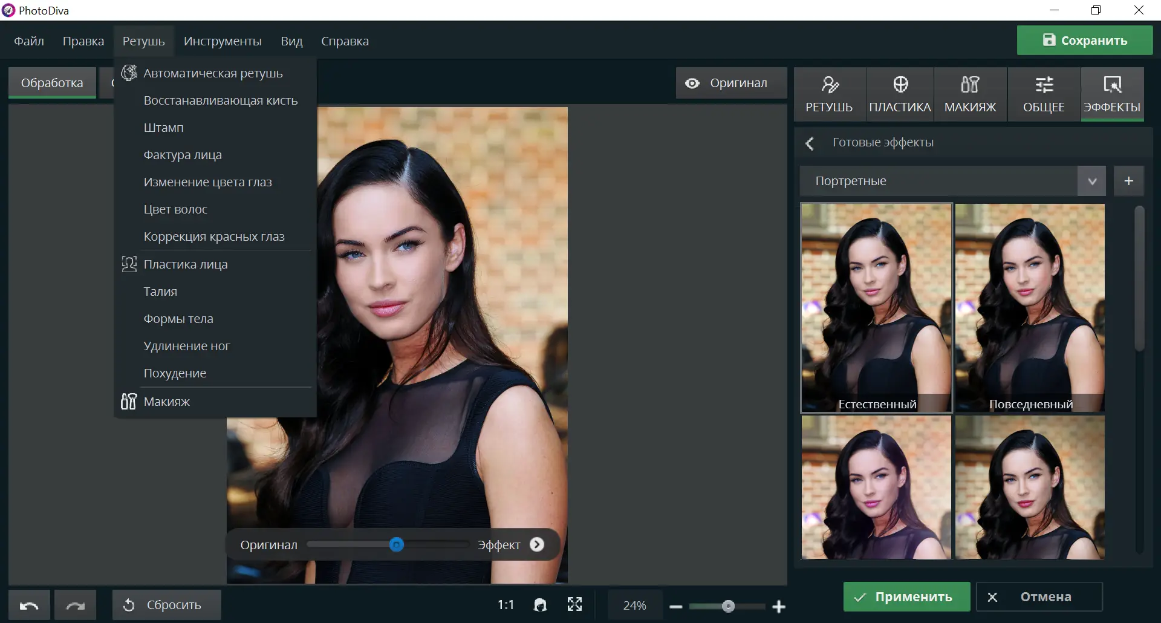Click the back arrow beside Готовые эффекты
The width and height of the screenshot is (1161, 623).
click(810, 143)
